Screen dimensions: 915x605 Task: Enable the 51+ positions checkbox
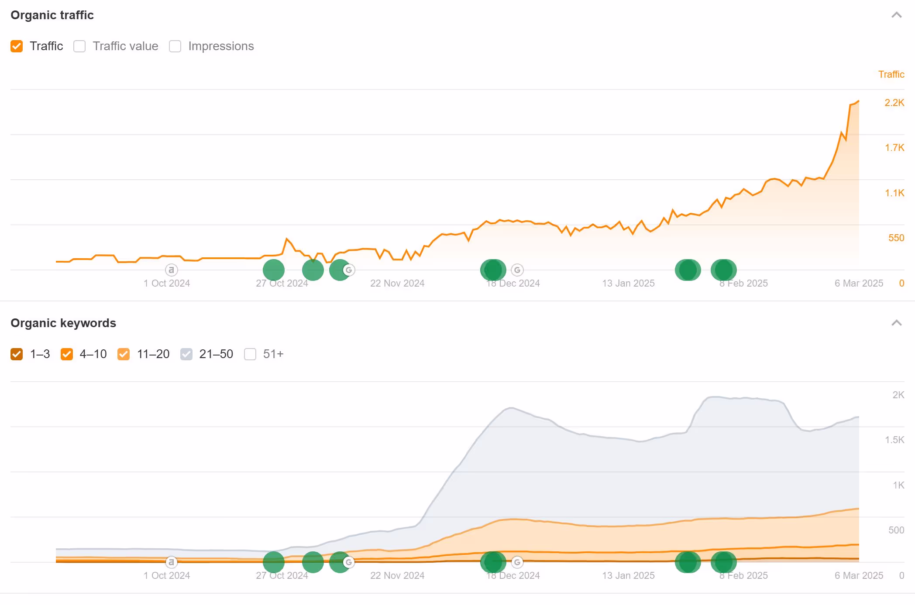(250, 354)
